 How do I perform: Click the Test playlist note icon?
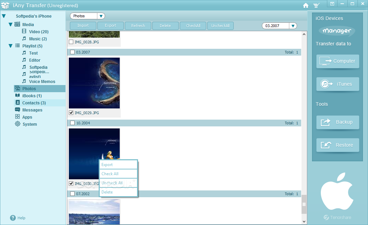point(24,53)
